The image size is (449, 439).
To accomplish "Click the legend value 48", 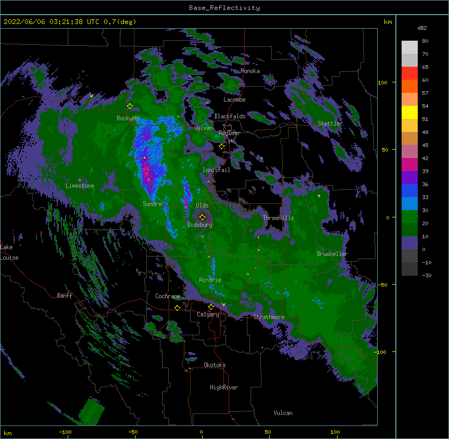I will (x=425, y=132).
